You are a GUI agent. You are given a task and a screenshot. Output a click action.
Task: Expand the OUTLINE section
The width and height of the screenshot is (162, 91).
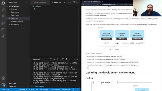(x=12, y=83)
